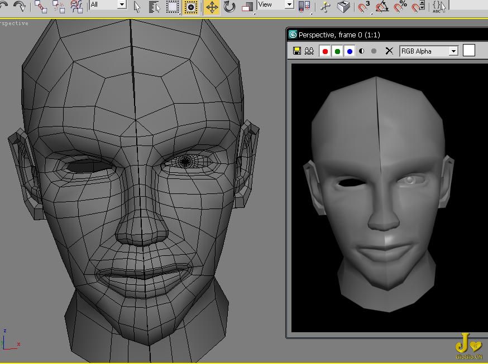Screen dimensions: 488x364
Task: Activate the Select Object arrow tool
Action: 137,7
